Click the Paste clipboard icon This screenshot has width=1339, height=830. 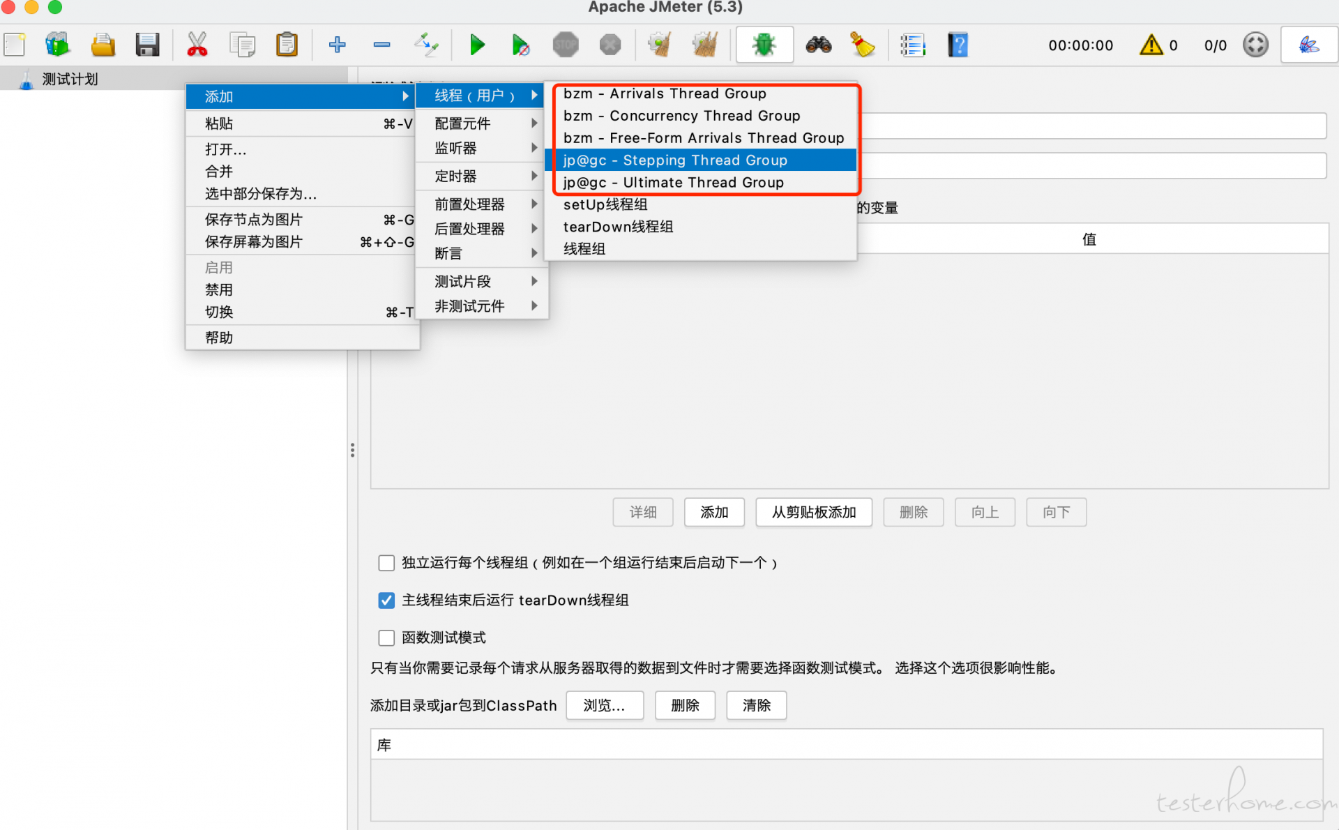[x=287, y=45]
